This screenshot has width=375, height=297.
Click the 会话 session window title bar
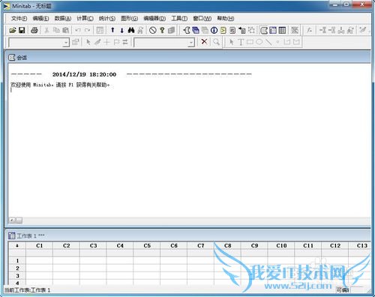coord(187,58)
